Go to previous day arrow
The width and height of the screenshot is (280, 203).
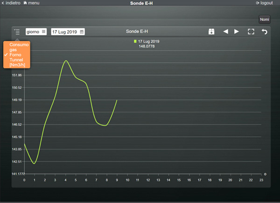click(x=225, y=32)
